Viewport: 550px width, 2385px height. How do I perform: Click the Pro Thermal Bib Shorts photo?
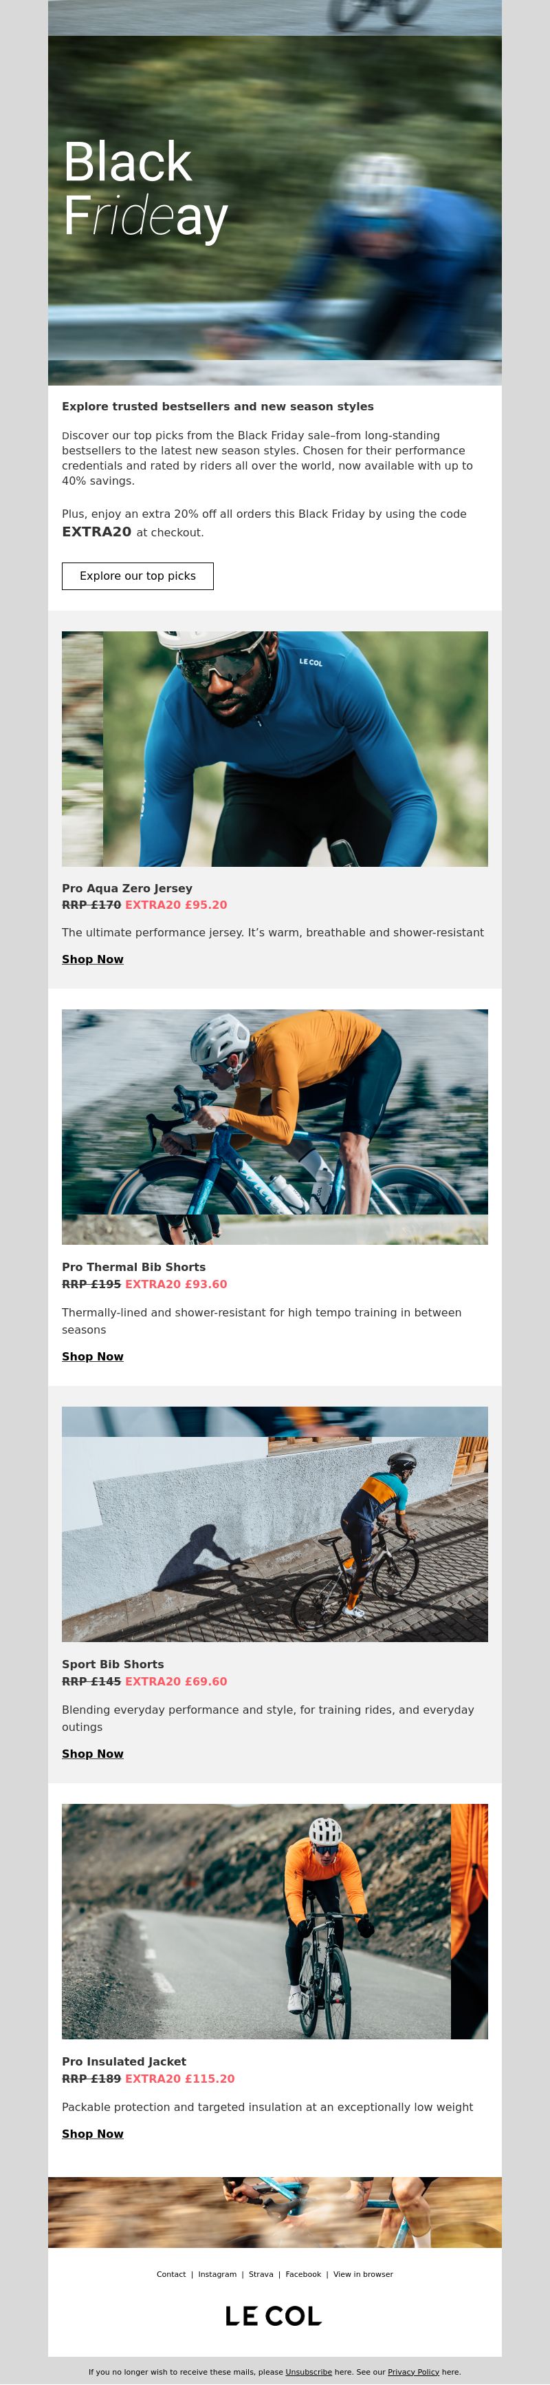click(274, 1127)
